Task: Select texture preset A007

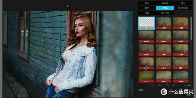Action: [x=164, y=50]
